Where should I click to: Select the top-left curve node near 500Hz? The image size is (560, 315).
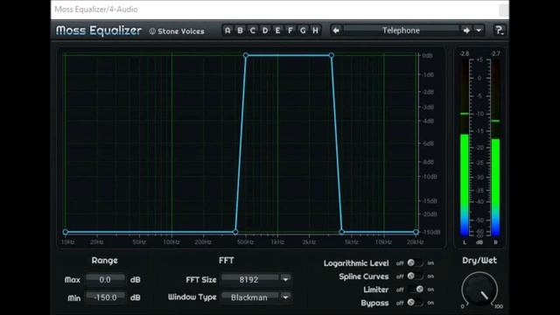tap(246, 55)
